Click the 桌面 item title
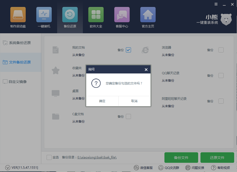The image size is (237, 172). (x=75, y=91)
